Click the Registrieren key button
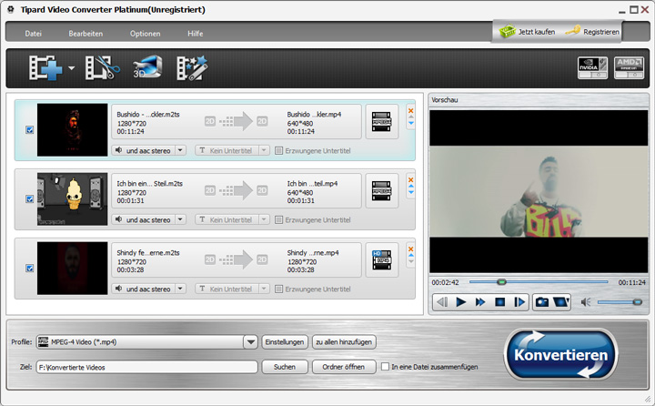The image size is (655, 406). pos(592,31)
